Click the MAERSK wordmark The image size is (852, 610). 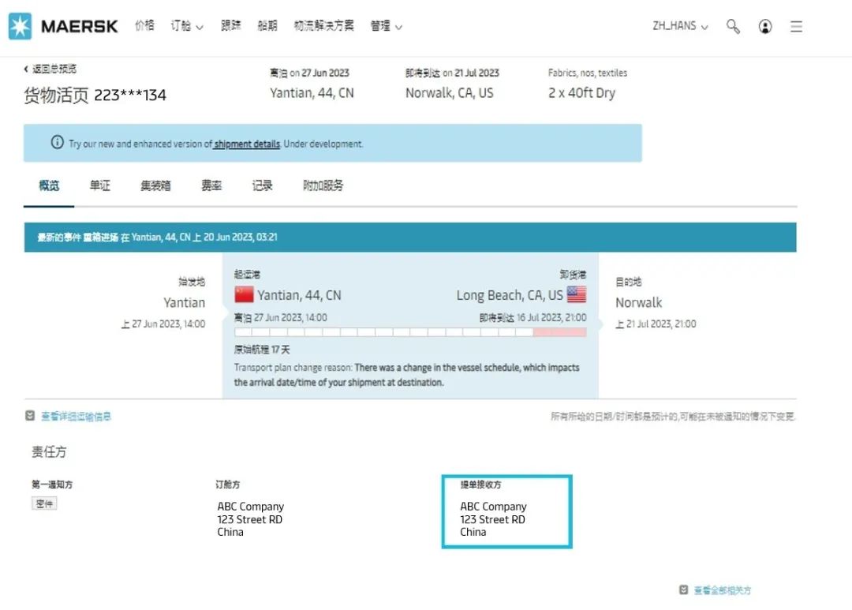pos(80,26)
